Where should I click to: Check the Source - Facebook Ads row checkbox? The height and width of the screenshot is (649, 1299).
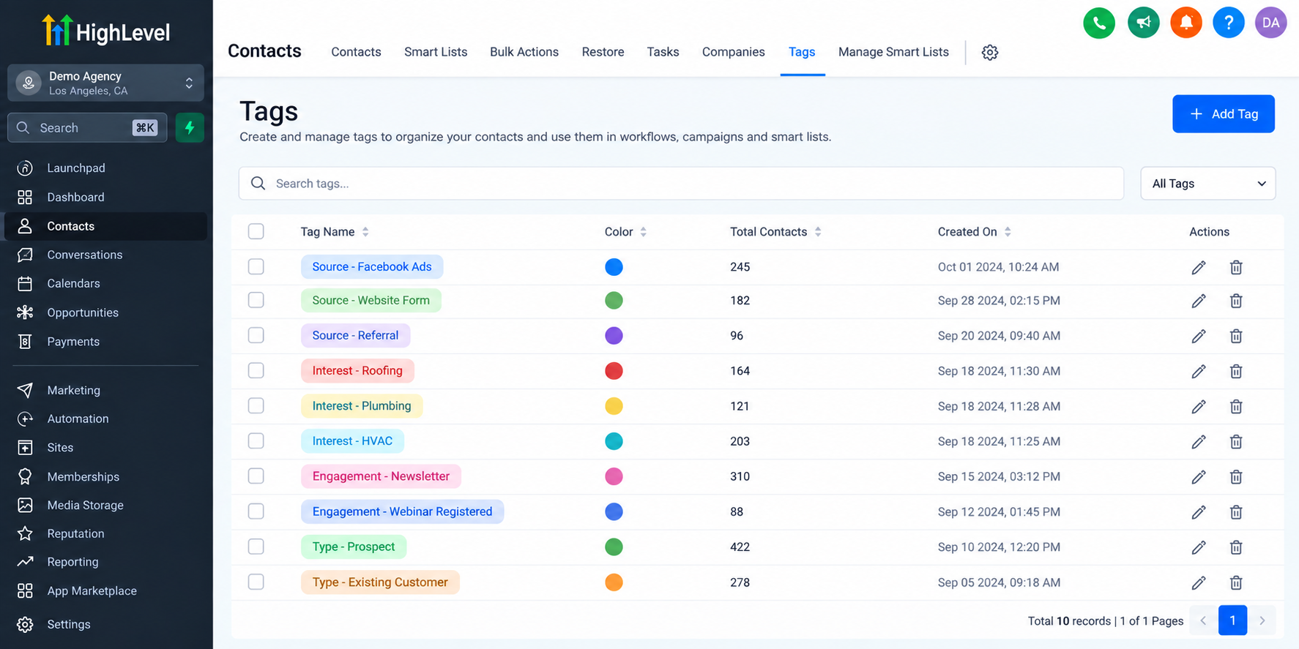tap(256, 266)
